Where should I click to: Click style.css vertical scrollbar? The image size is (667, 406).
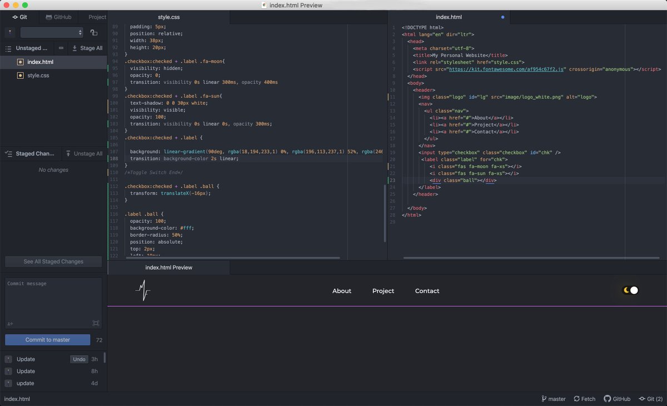point(385,214)
